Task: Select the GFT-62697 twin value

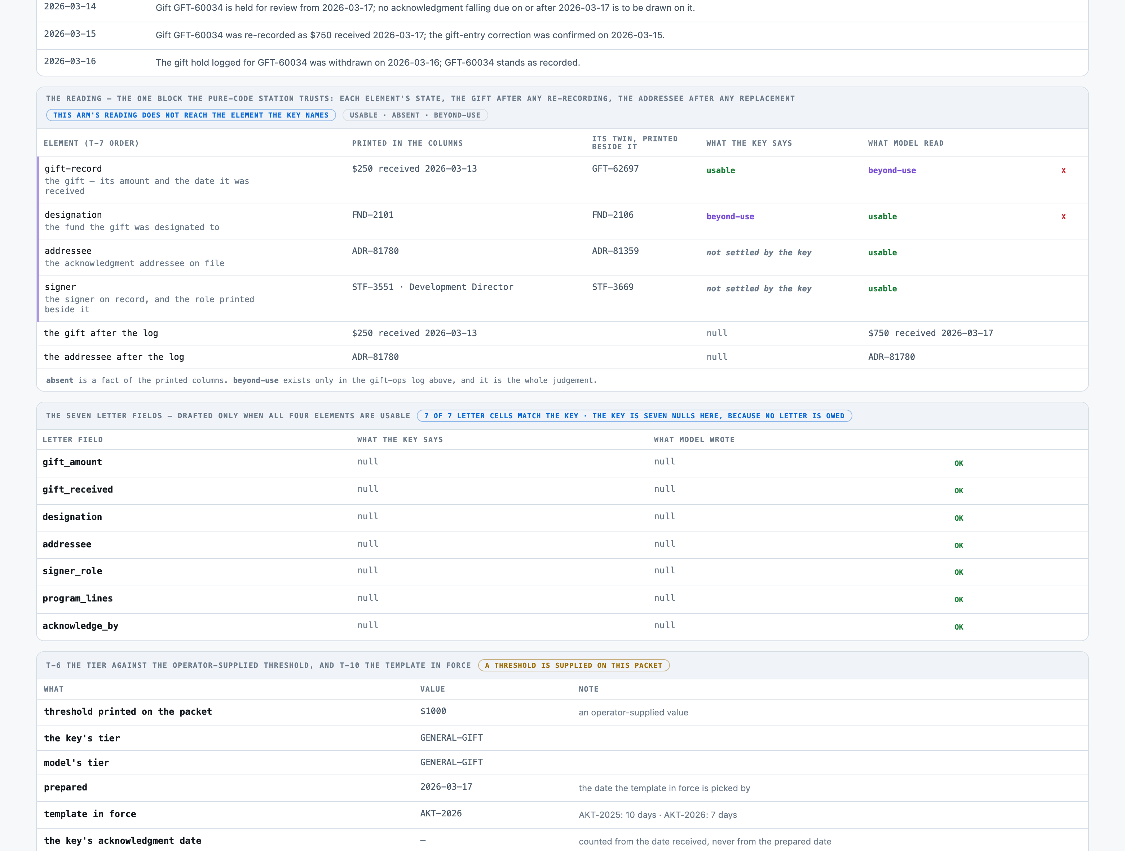Action: 615,169
